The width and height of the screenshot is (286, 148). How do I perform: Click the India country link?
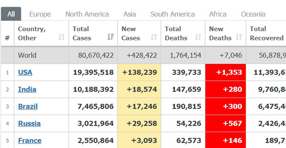point(27,90)
